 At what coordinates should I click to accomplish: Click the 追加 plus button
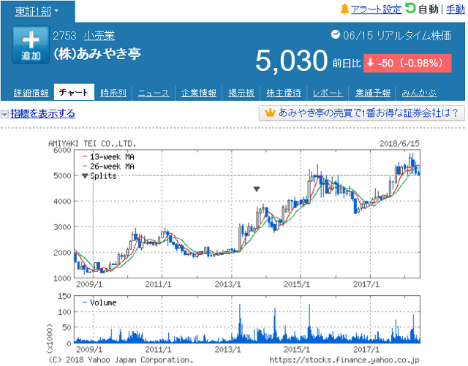[31, 45]
